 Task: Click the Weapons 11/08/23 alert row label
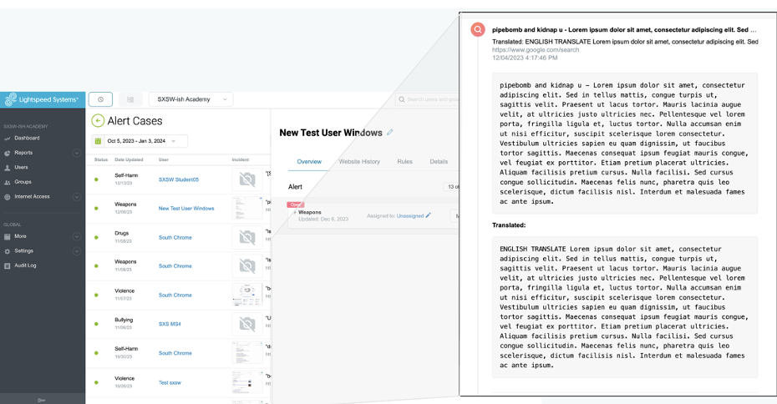[x=125, y=262]
